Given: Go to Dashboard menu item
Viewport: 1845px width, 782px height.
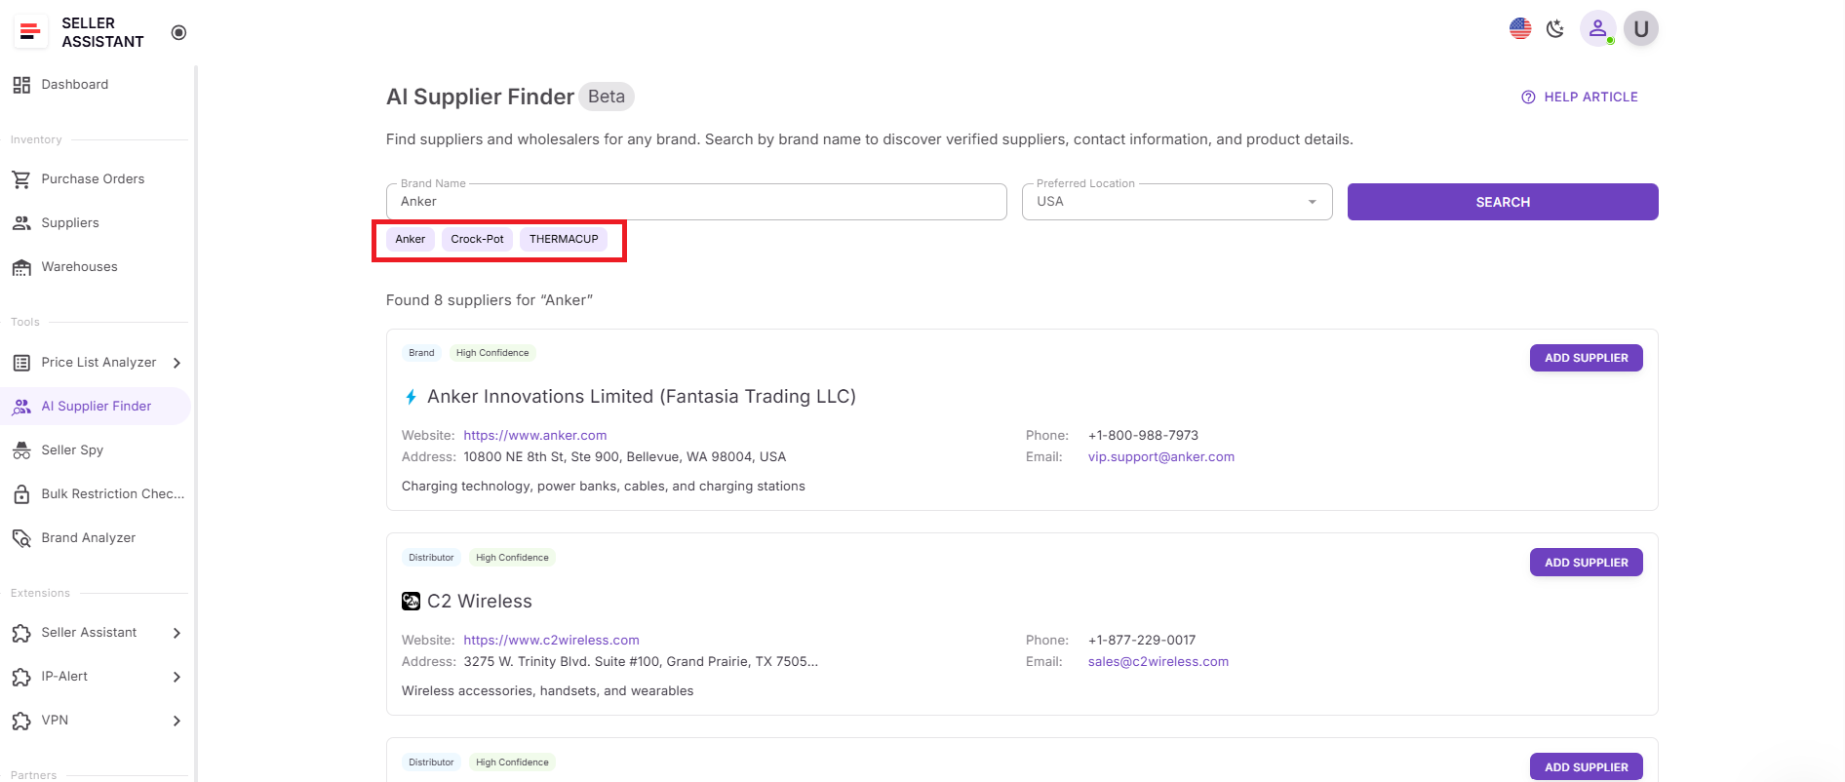Looking at the screenshot, I should (96, 85).
